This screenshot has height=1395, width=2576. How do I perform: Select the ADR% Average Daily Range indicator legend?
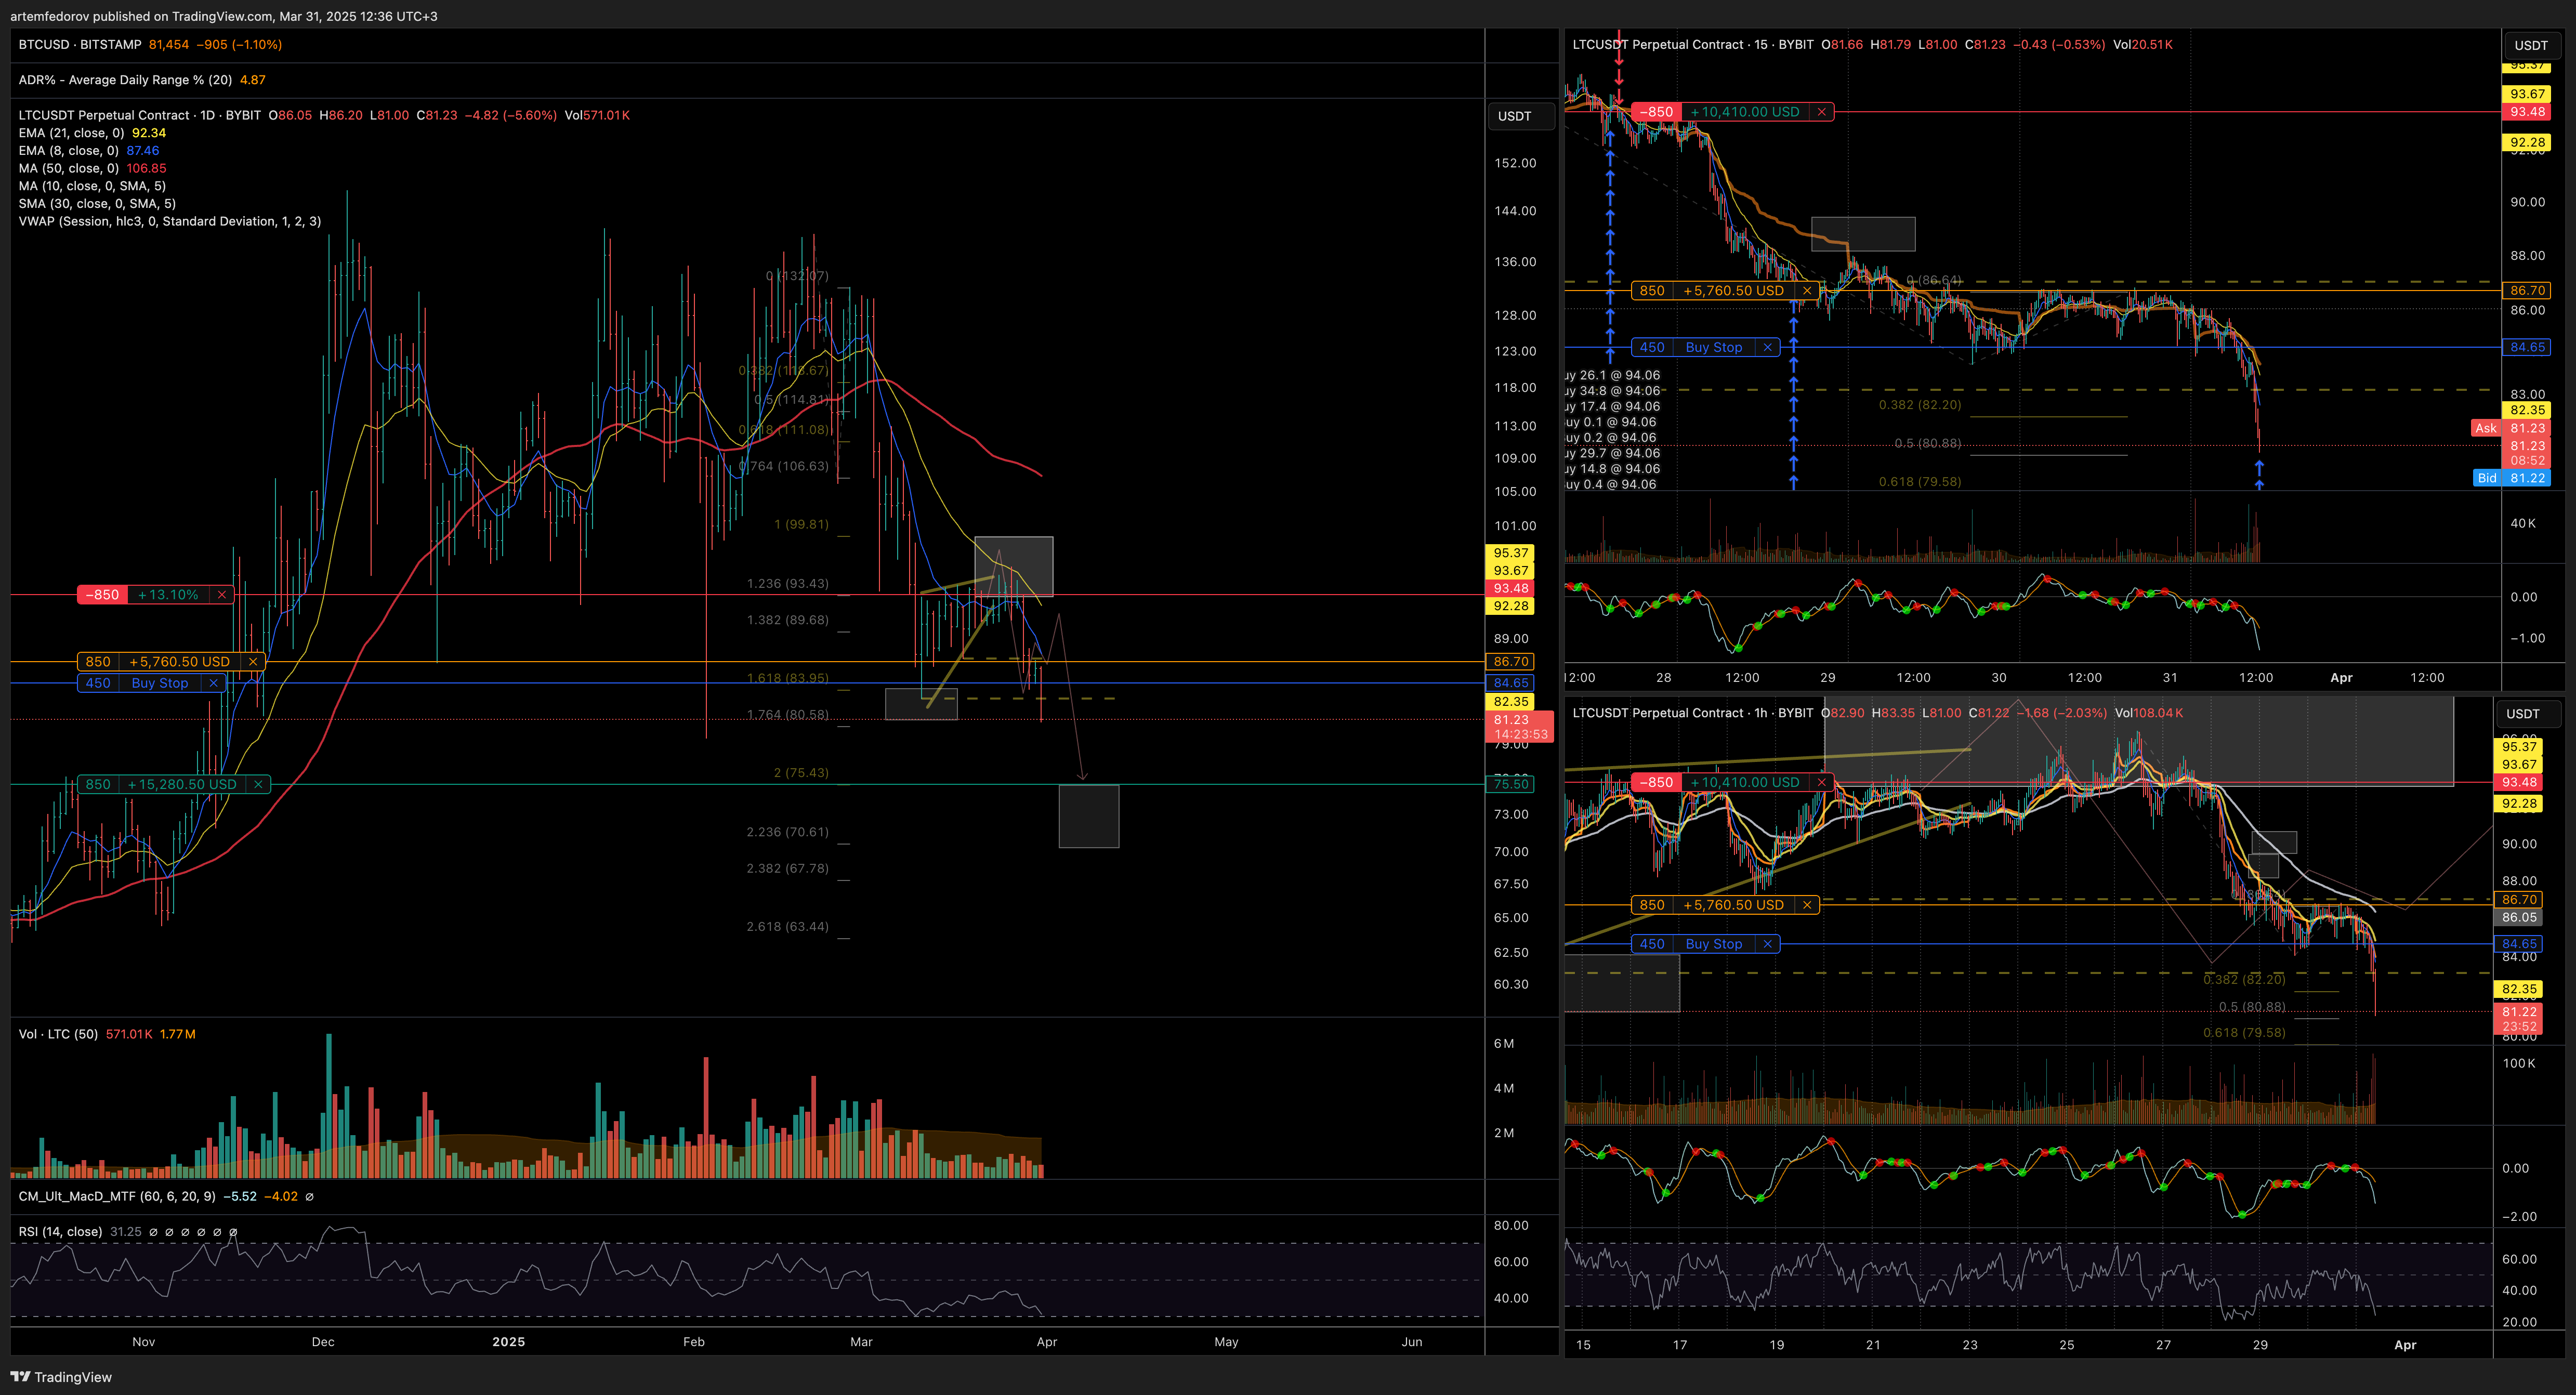click(x=126, y=80)
